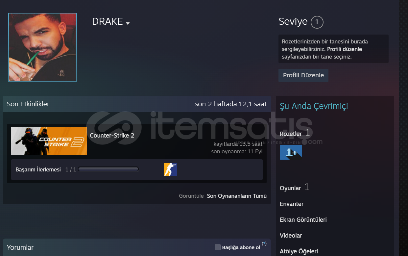Click 'kayıtlarda 13,5 saat' text
Screen dimensions: 408x256
[x=238, y=144]
